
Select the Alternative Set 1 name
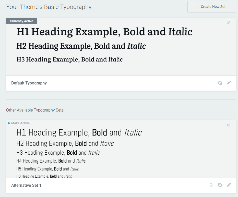pos(26,186)
